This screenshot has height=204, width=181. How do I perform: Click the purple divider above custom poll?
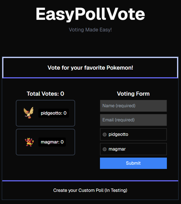tap(90, 181)
